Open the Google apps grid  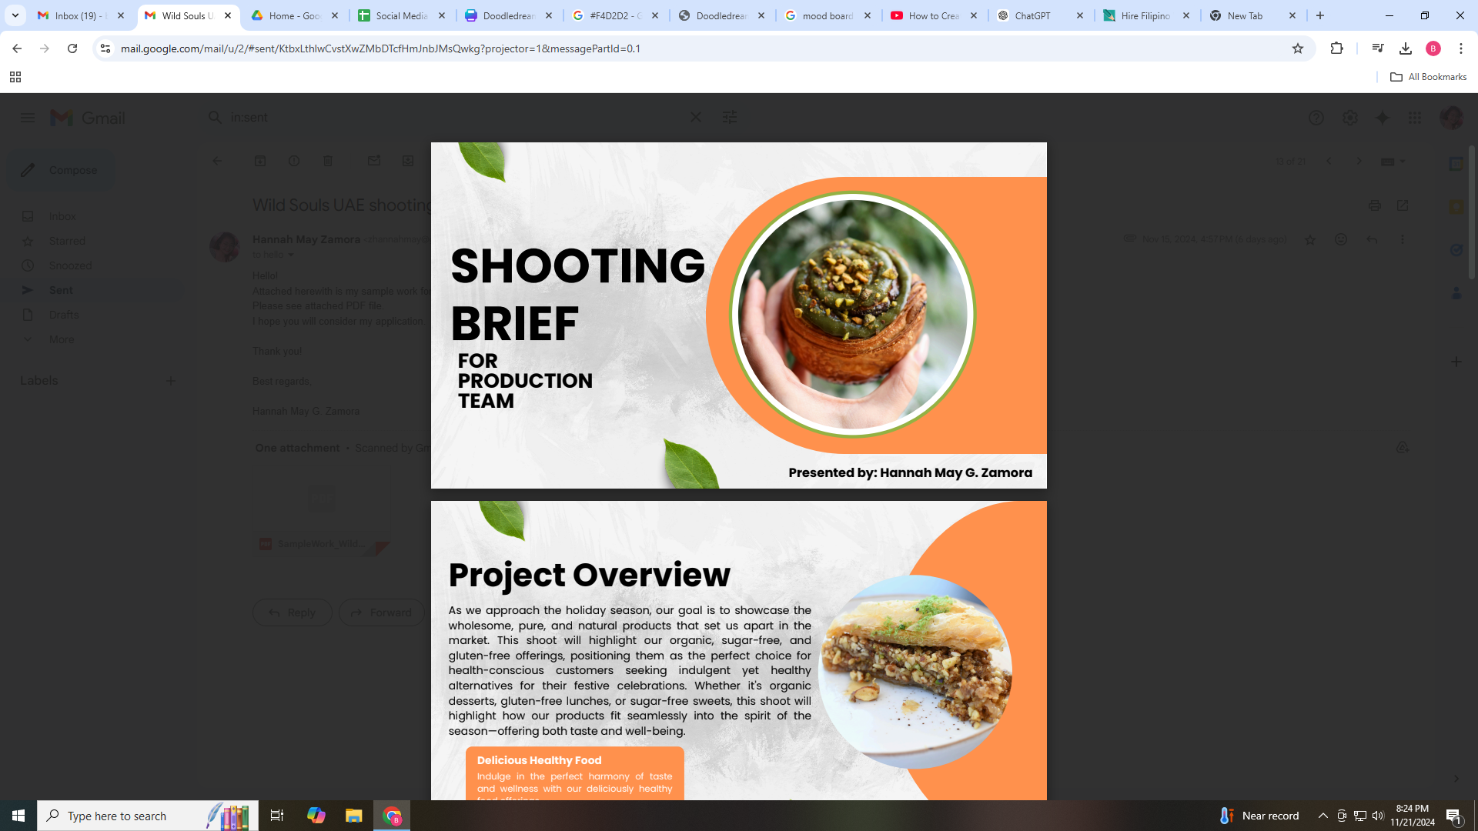[1415, 118]
